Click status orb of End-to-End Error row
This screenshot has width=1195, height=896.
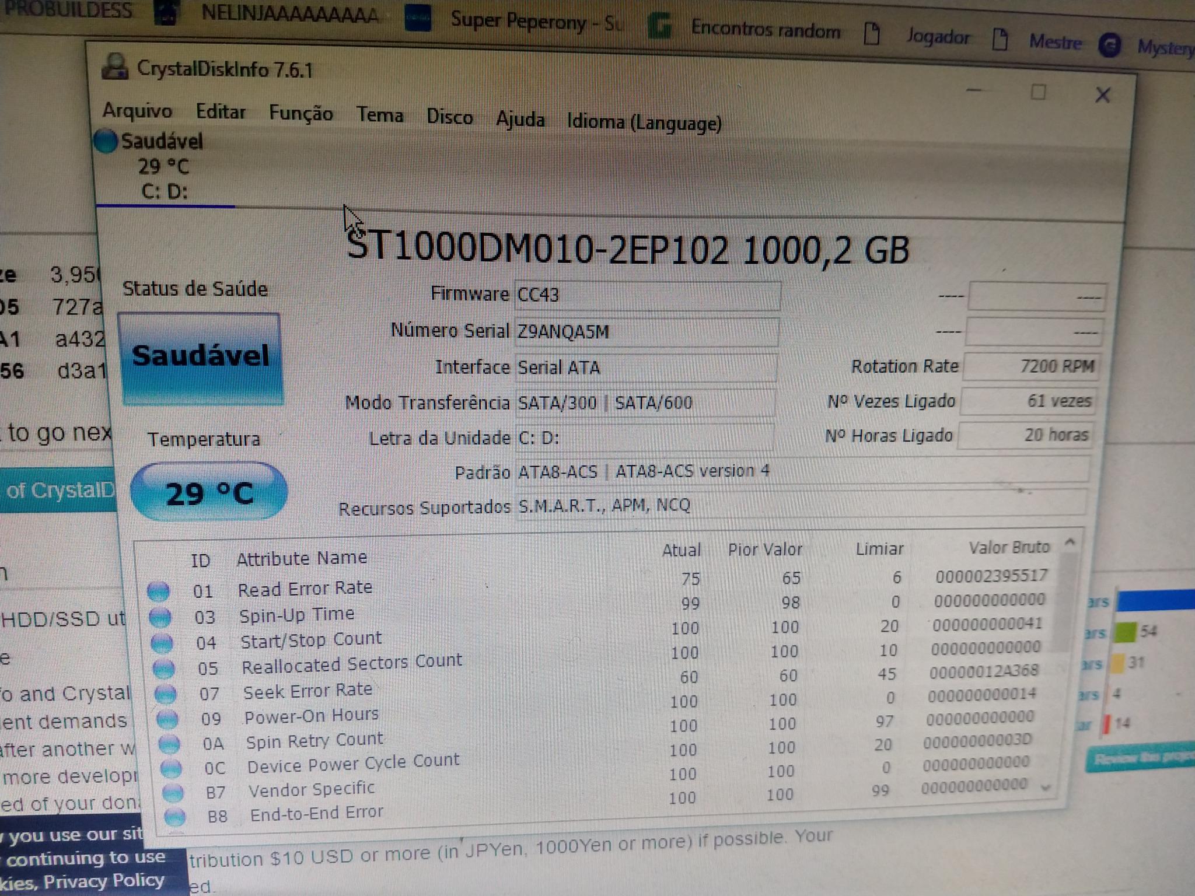click(x=174, y=816)
